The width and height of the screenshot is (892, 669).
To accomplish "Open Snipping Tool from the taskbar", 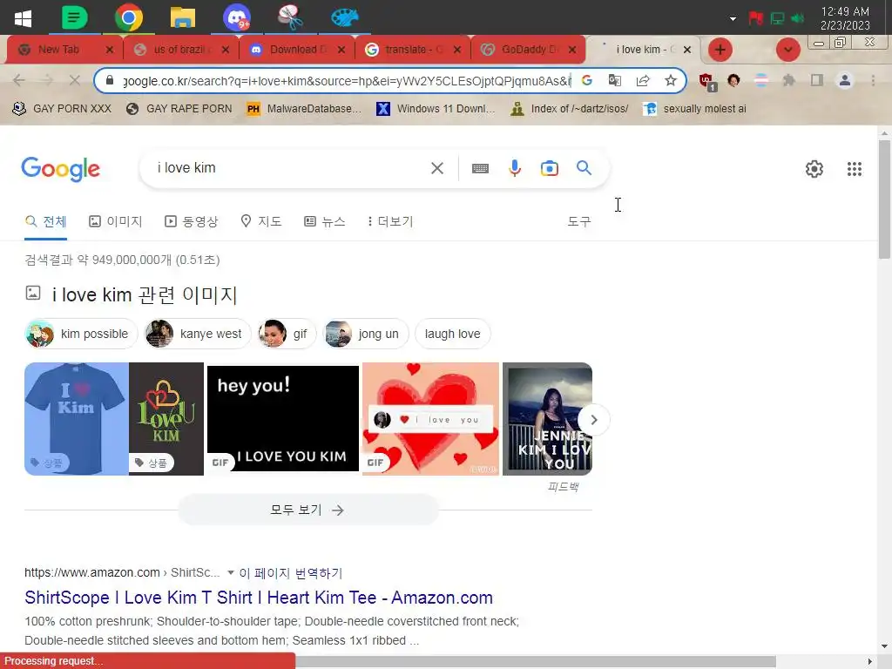I will 290,17.
